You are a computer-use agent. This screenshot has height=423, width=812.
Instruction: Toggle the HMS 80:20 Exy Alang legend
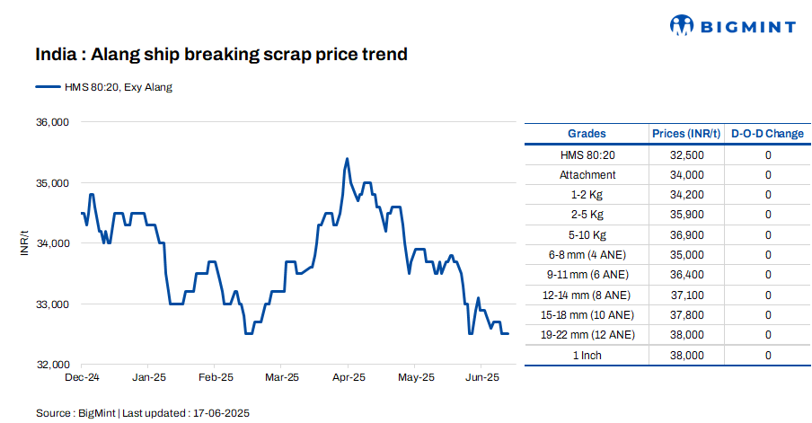[x=117, y=87]
